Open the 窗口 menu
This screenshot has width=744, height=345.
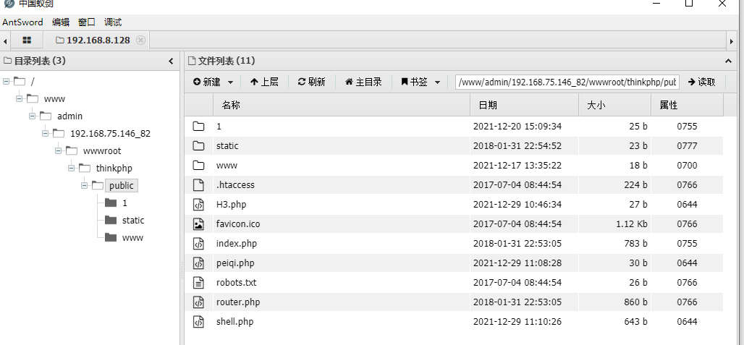click(87, 22)
